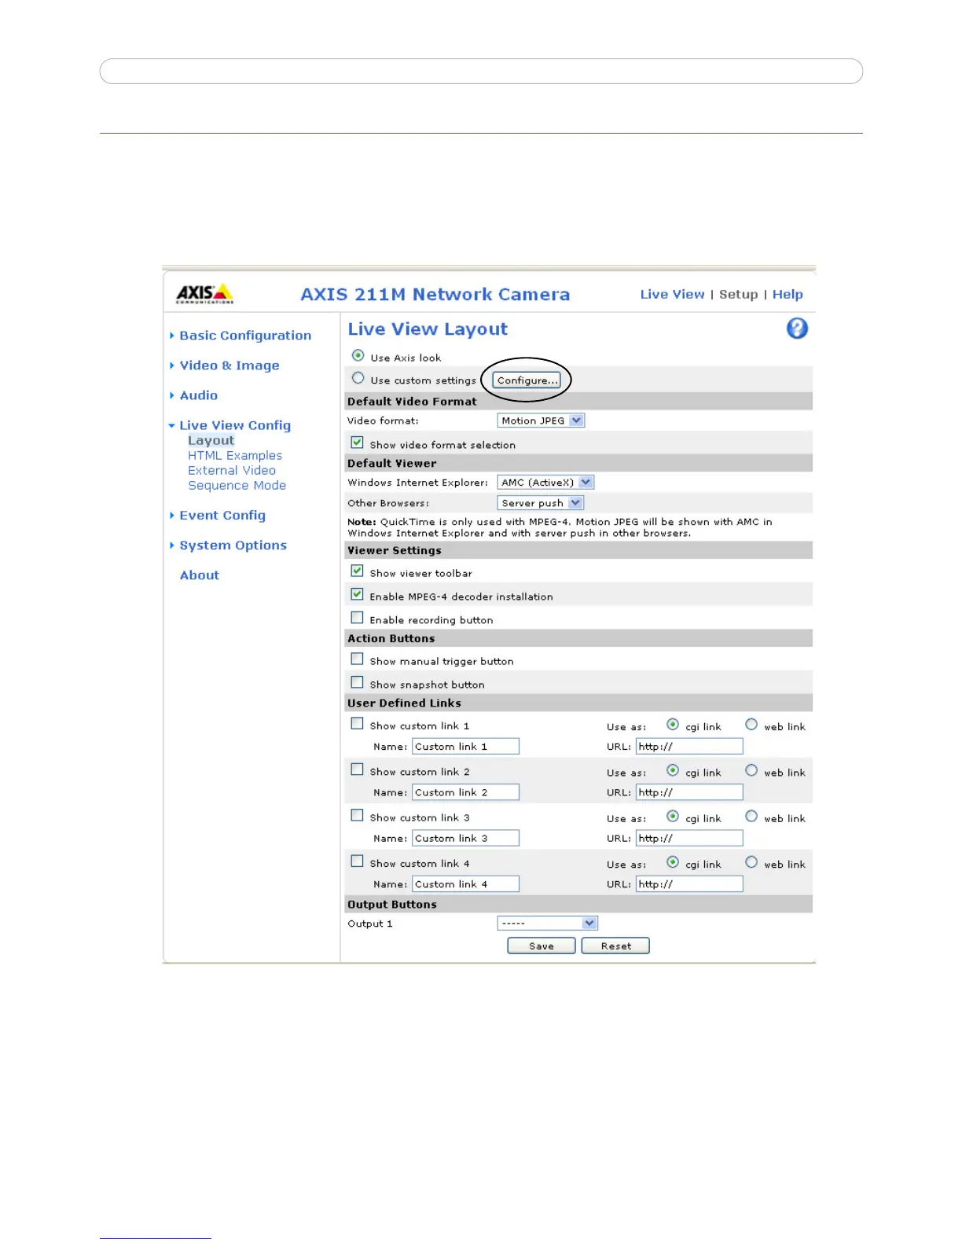Select cgi link for custom link 3
The height and width of the screenshot is (1245, 962).
point(673,817)
